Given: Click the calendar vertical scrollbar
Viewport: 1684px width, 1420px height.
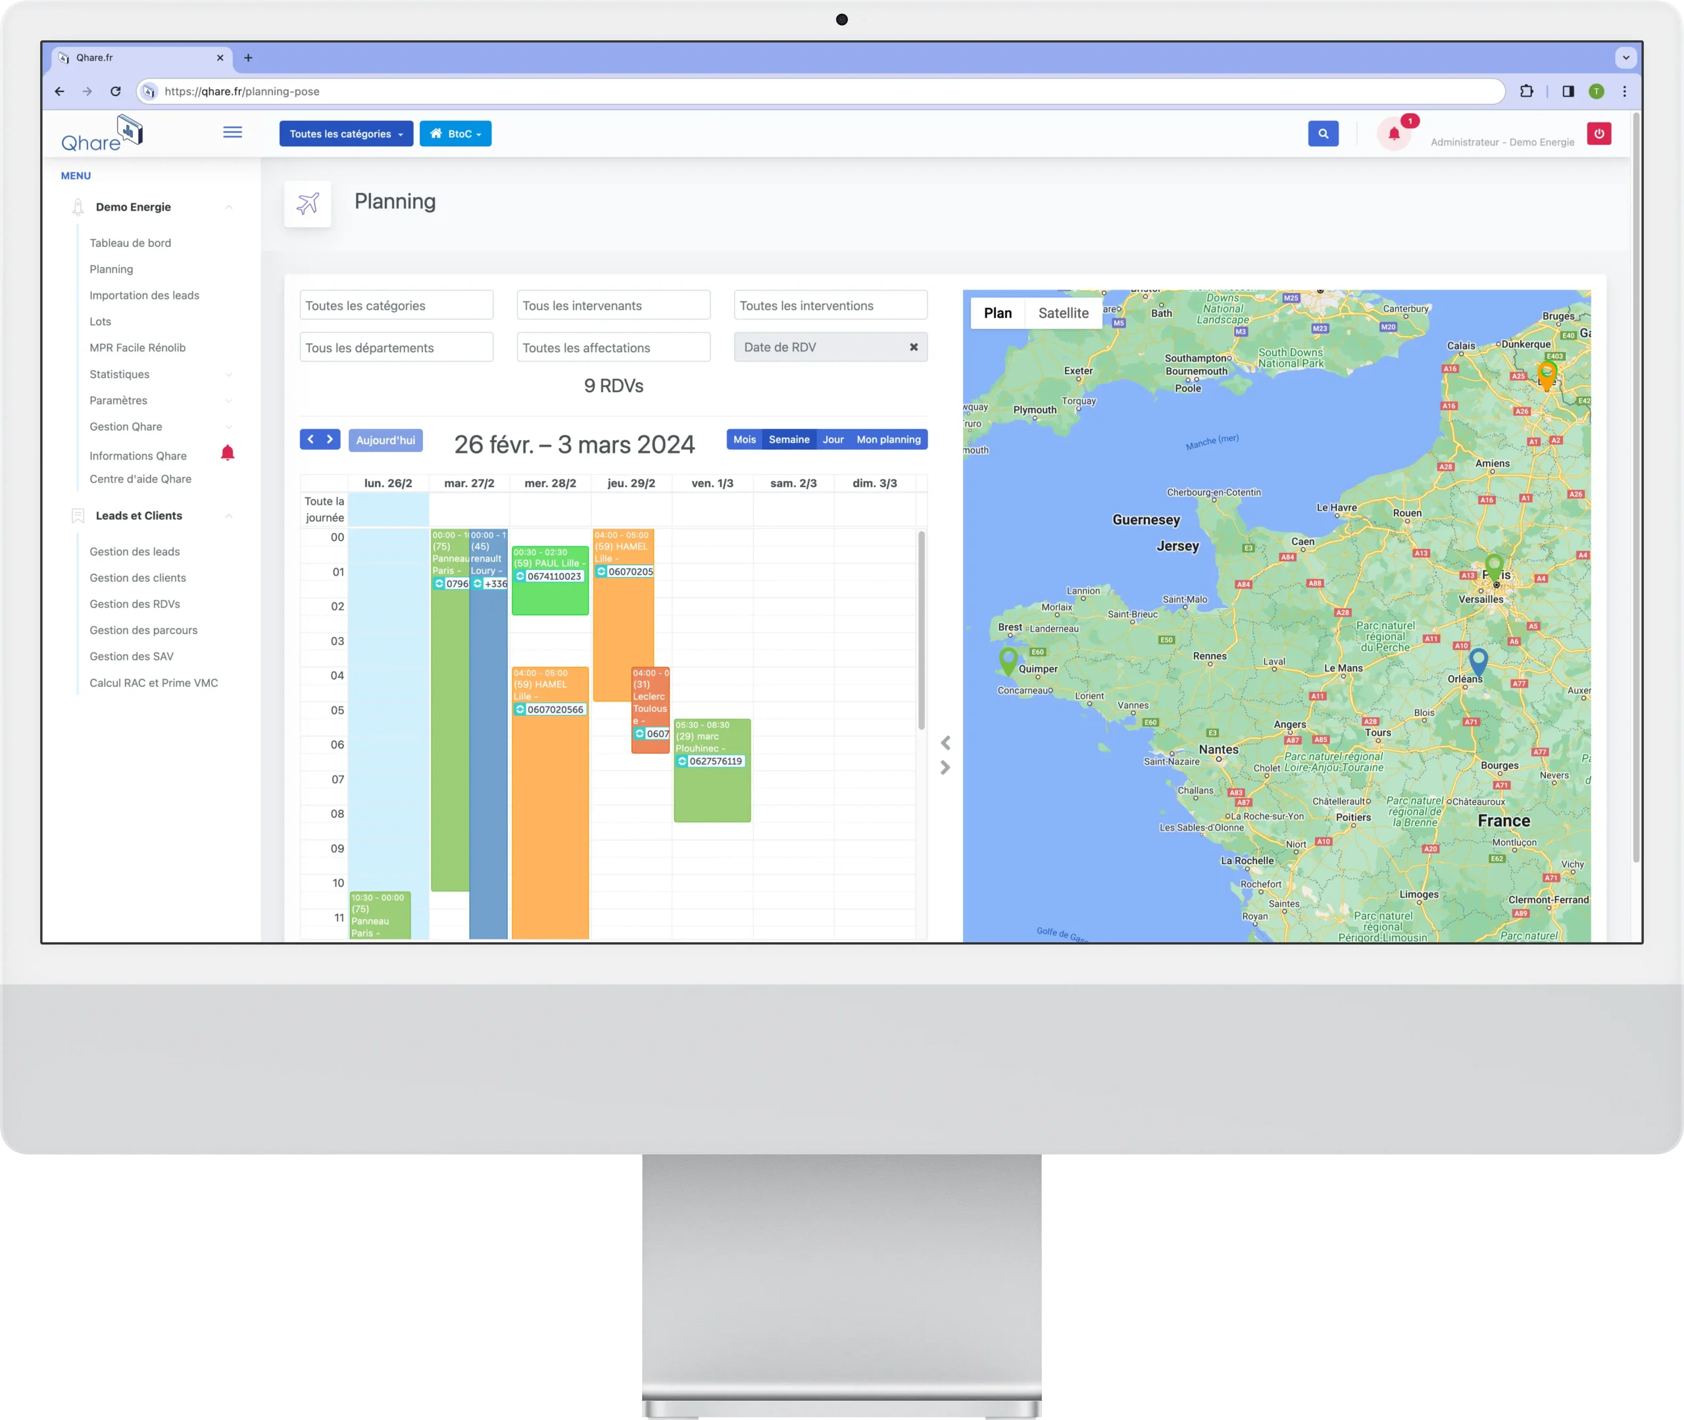Looking at the screenshot, I should 921,630.
